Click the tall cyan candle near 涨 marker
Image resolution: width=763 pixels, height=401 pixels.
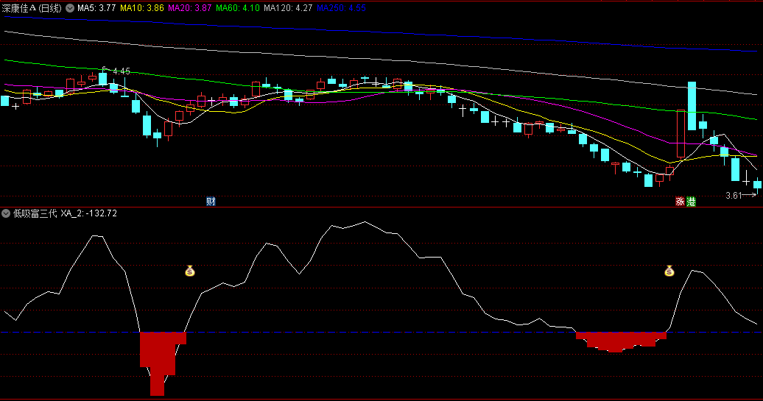coord(692,106)
